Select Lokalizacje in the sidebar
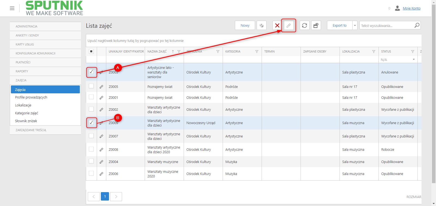Screen dimensions: 436x206 [x=23, y=105]
